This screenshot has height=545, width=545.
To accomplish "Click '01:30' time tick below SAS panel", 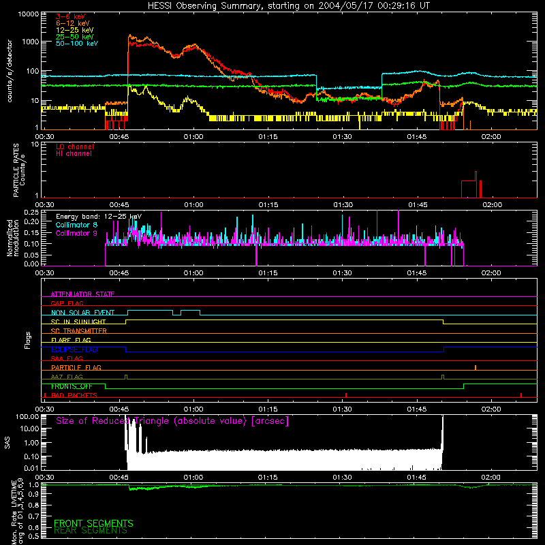I will click(x=342, y=478).
